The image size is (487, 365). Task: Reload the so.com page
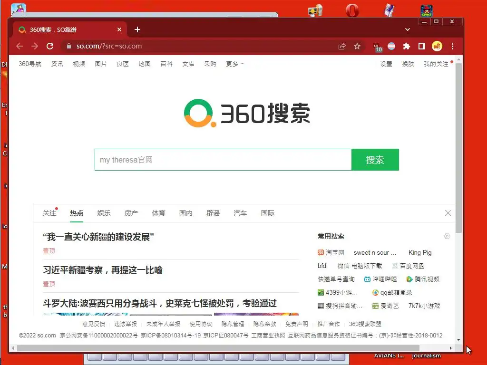click(50, 46)
